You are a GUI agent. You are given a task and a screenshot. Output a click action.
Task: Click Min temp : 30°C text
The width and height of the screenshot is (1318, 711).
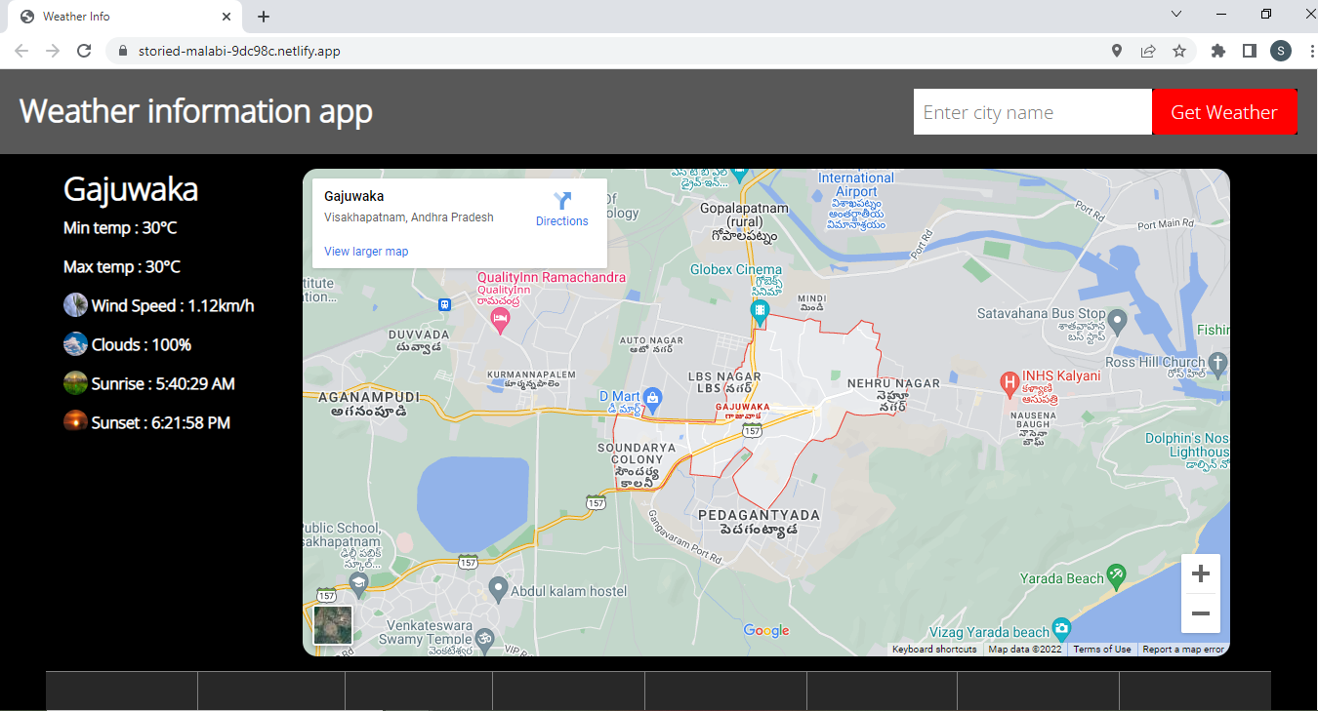(120, 227)
